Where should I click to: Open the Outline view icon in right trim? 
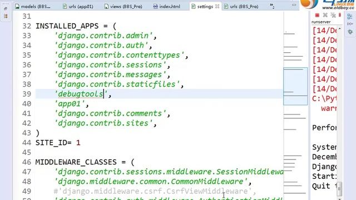350,16
